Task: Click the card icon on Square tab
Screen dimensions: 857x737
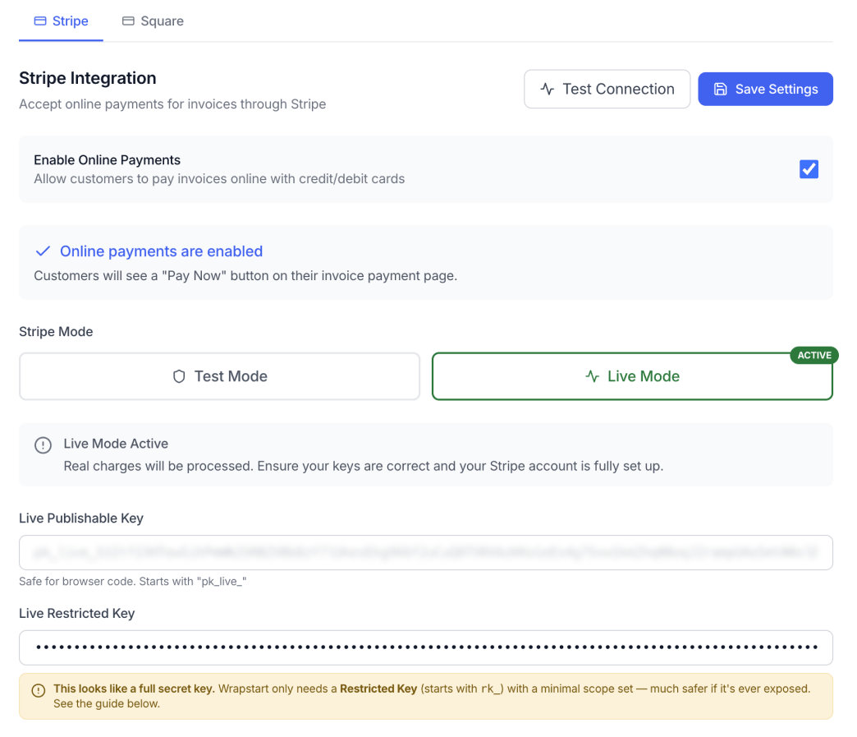Action: point(128,21)
